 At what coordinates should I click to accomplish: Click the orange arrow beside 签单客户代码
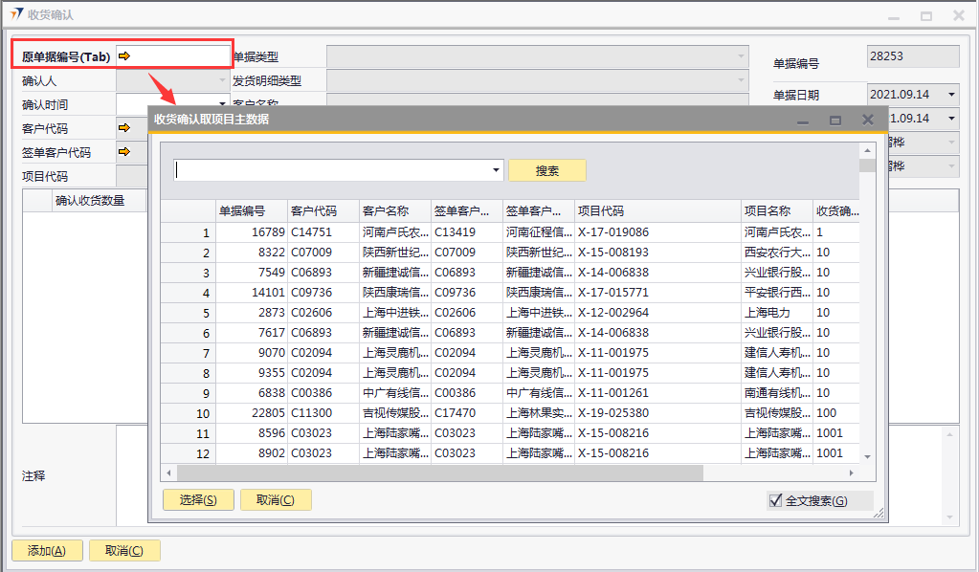pos(123,151)
